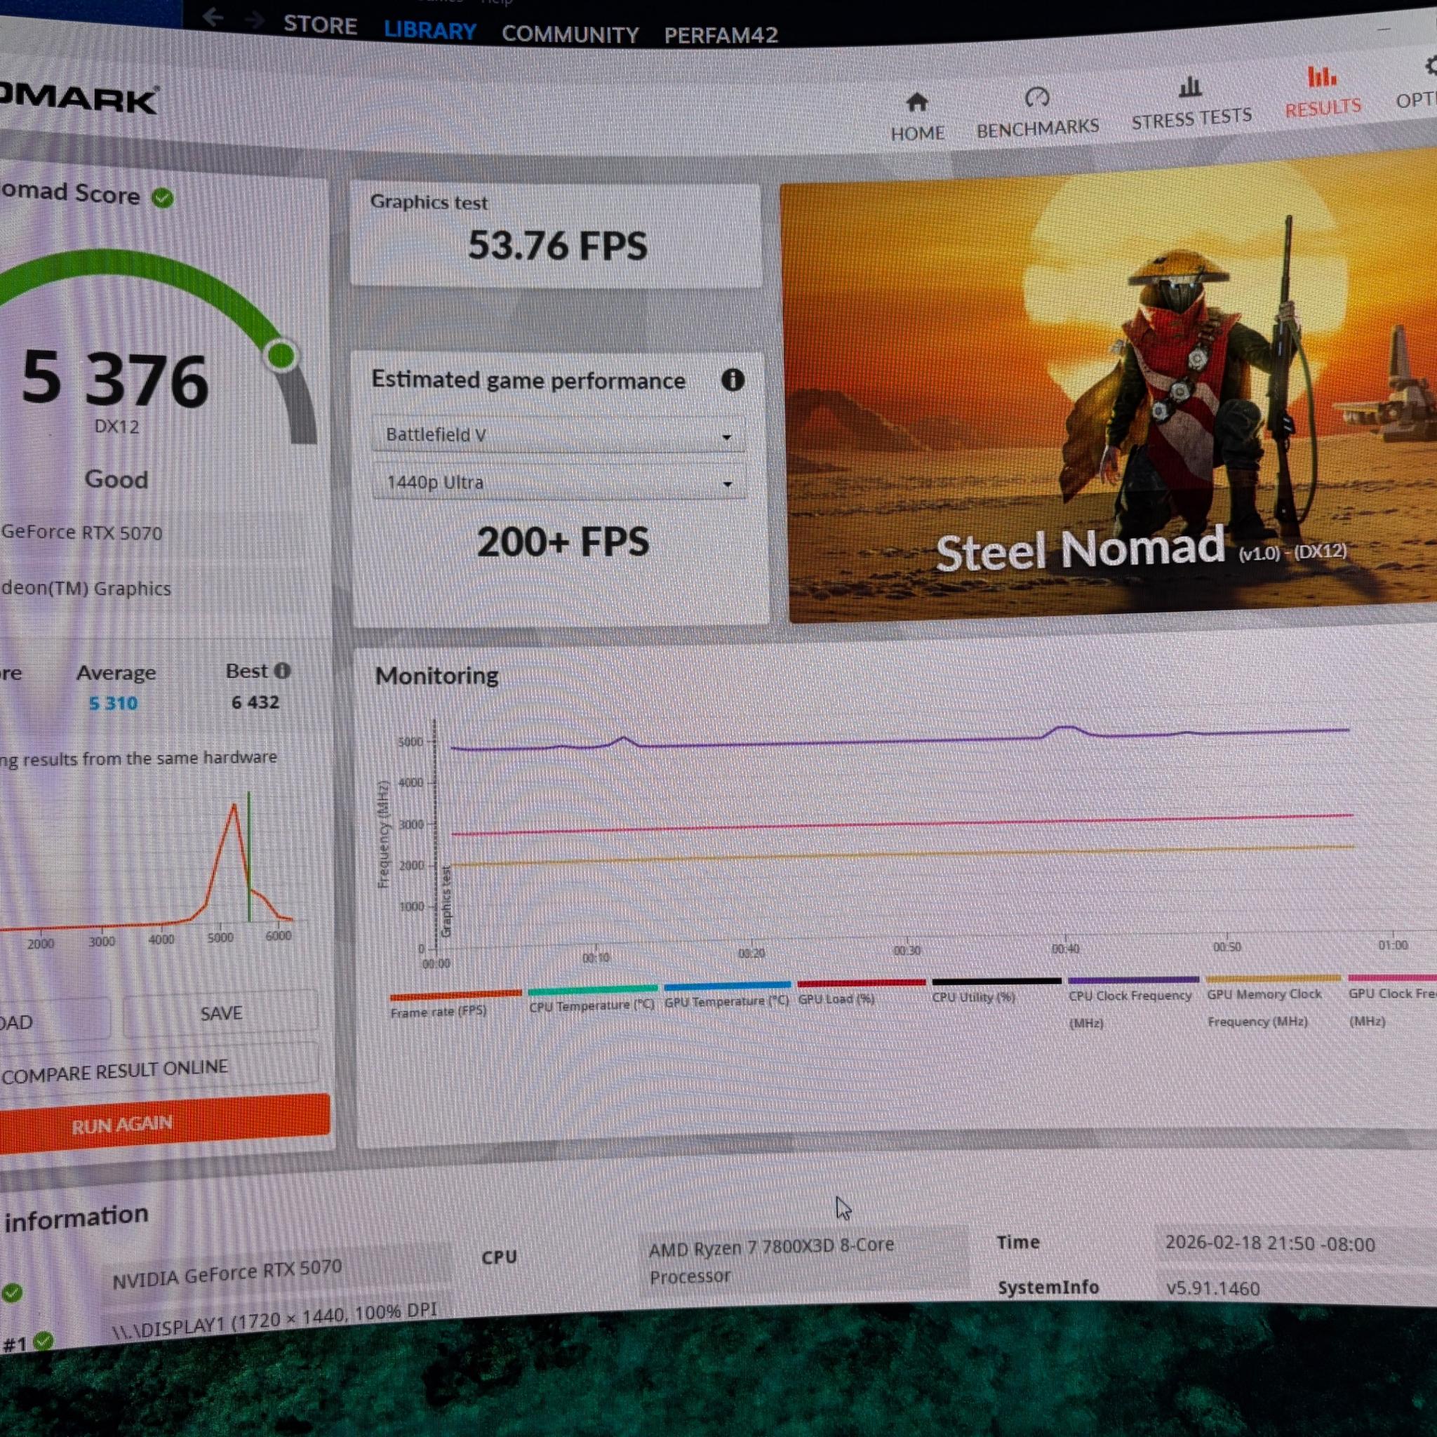Open Steam COMMUNITY section

(x=570, y=34)
